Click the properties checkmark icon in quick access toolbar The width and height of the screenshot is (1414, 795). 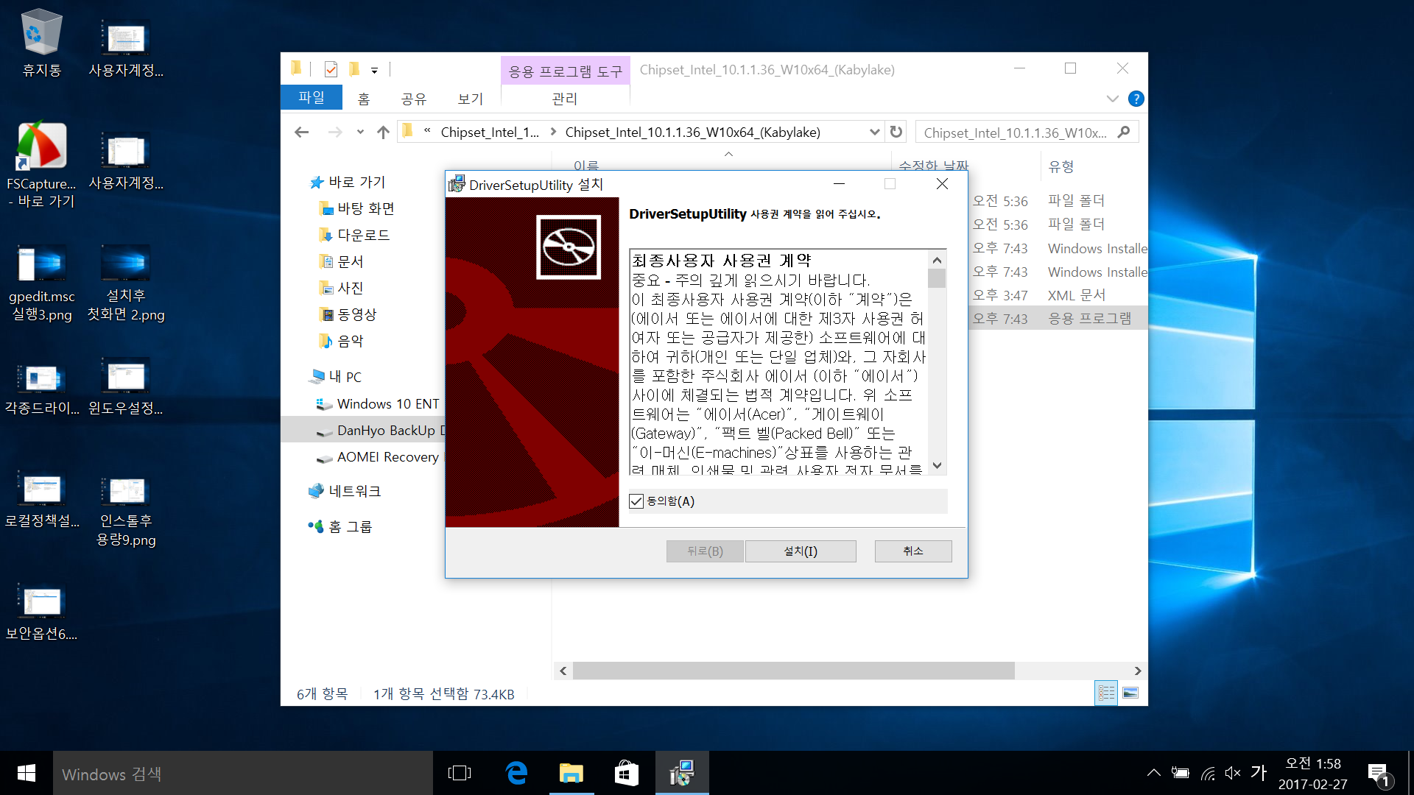(x=331, y=69)
